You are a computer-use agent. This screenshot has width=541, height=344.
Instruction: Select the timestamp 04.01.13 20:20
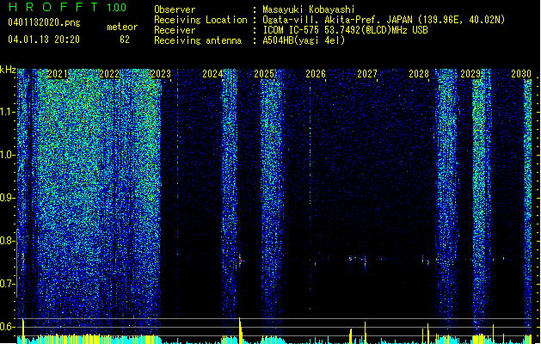(44, 40)
